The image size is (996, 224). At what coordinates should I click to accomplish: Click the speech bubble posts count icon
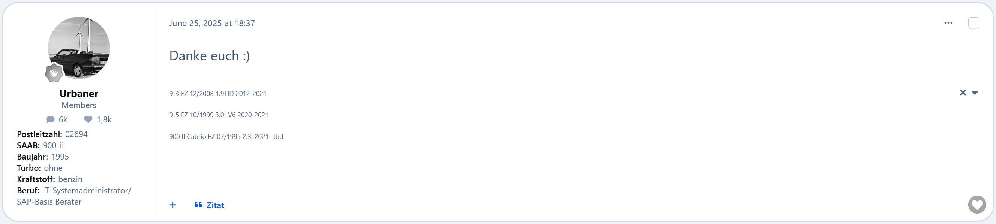click(x=50, y=120)
